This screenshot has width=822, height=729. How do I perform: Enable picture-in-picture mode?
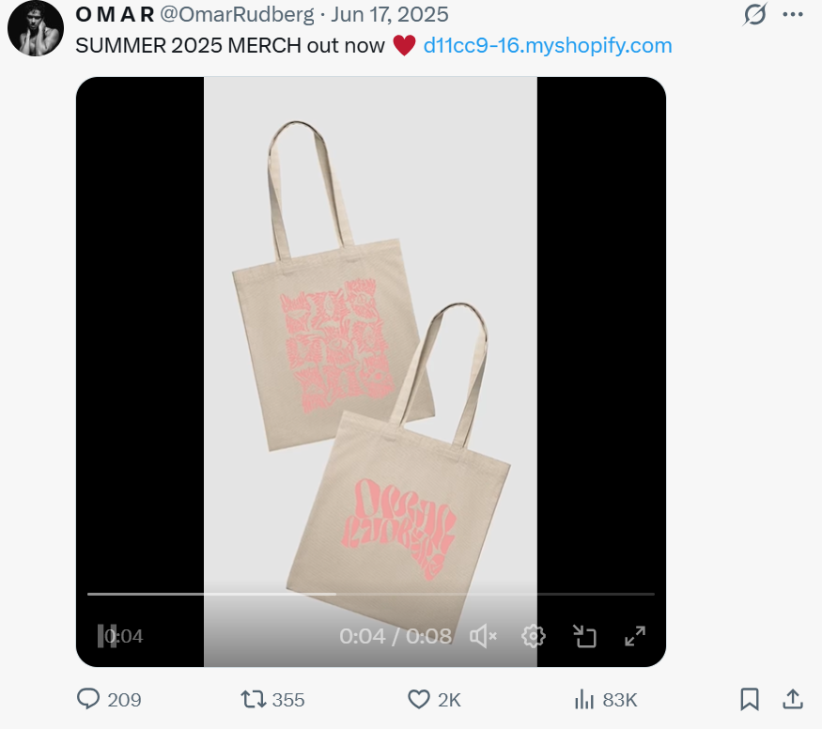[x=584, y=636]
